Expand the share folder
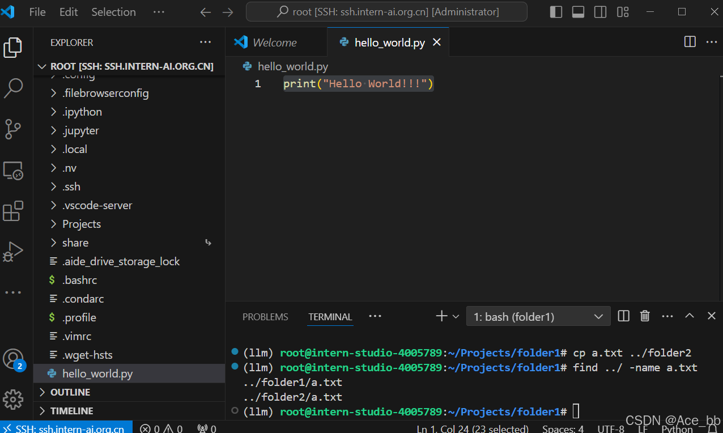 (129, 243)
